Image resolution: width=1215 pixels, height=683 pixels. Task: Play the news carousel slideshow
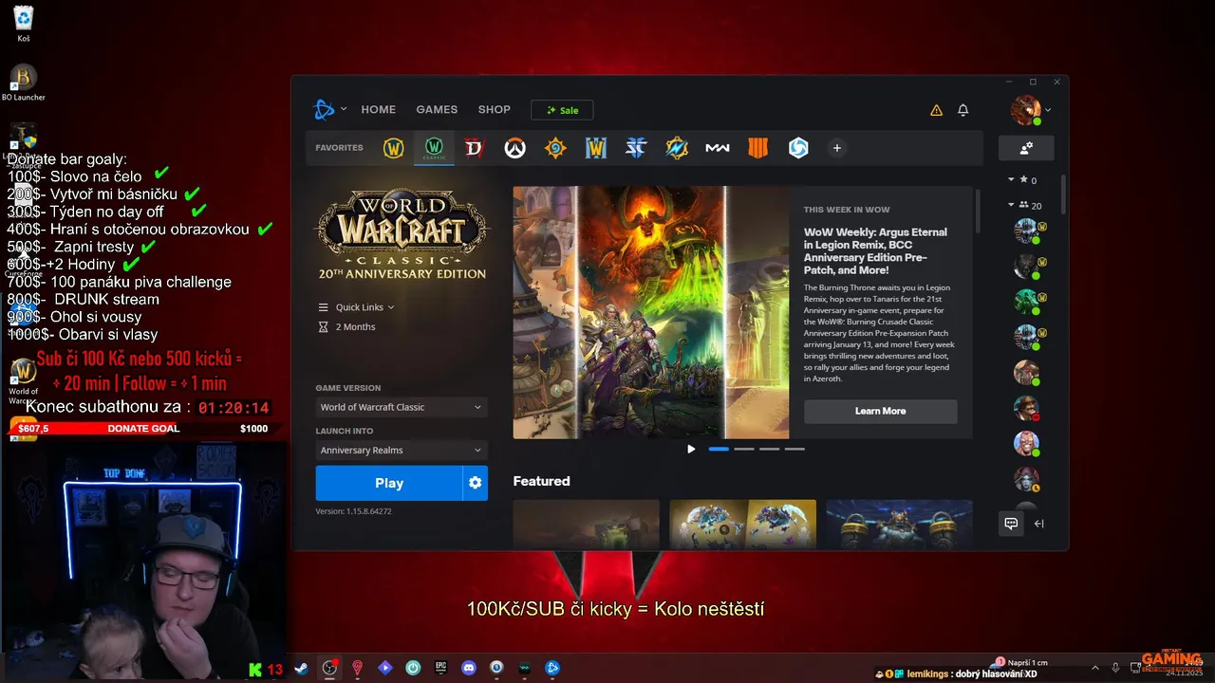tap(690, 449)
